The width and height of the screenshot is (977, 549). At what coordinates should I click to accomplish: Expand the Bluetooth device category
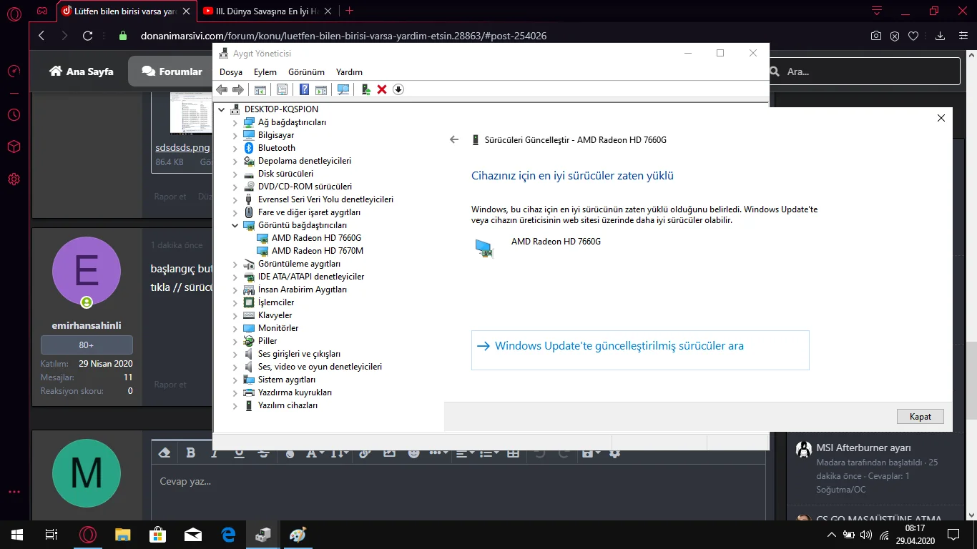(x=235, y=148)
